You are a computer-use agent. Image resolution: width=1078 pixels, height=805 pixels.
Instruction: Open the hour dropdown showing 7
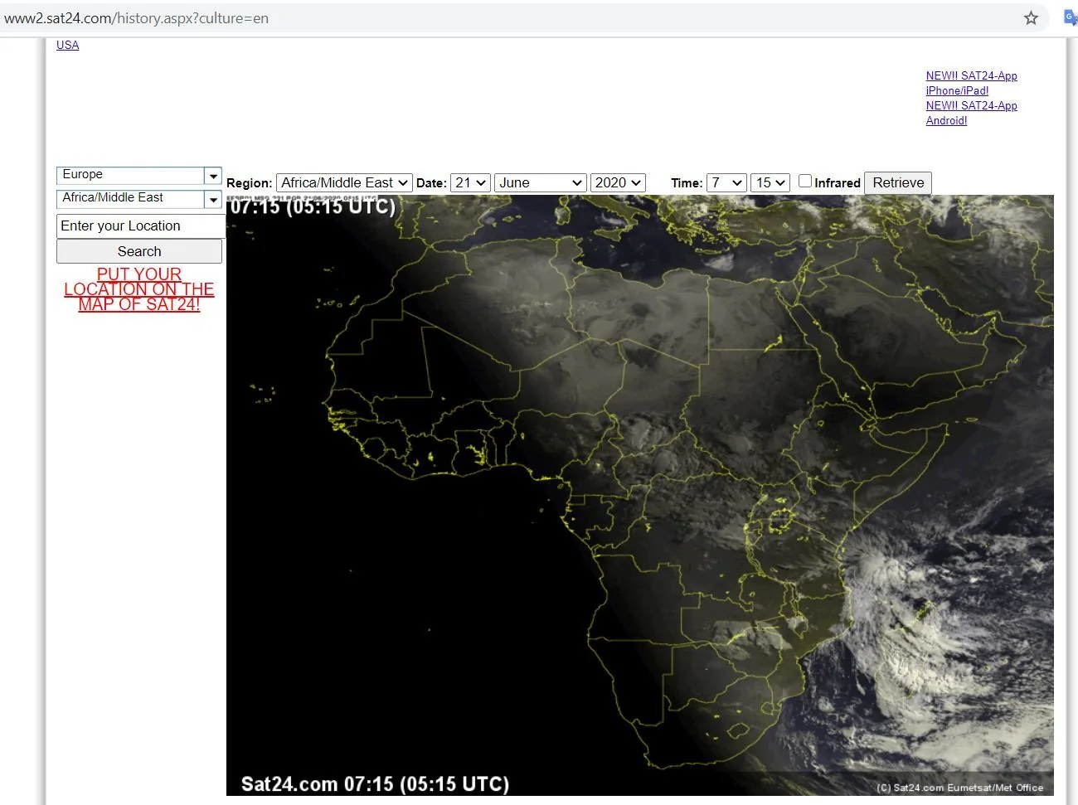pyautogui.click(x=726, y=183)
